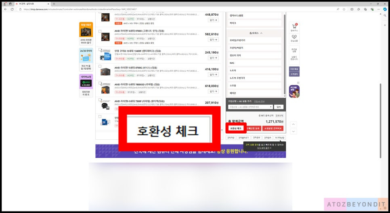Image resolution: width=390 pixels, height=213 pixels.
Task: Click the scroll-down arrow button beside total
Action: pyautogui.click(x=294, y=131)
